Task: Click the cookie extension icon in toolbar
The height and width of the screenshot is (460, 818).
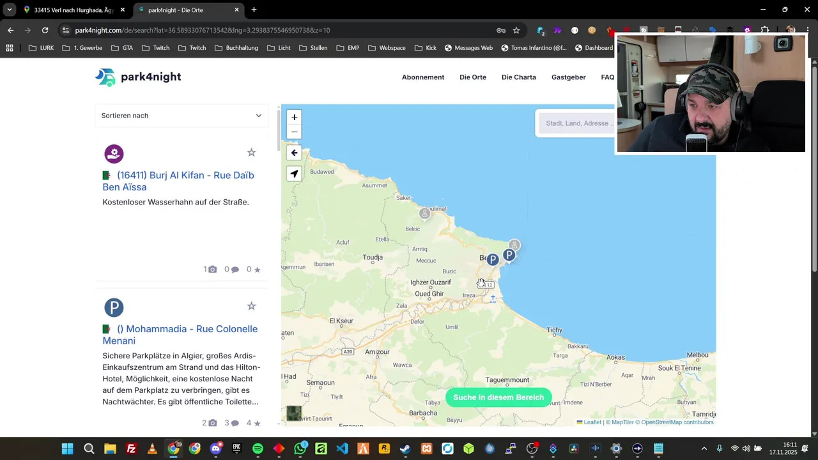Action: 592,30
